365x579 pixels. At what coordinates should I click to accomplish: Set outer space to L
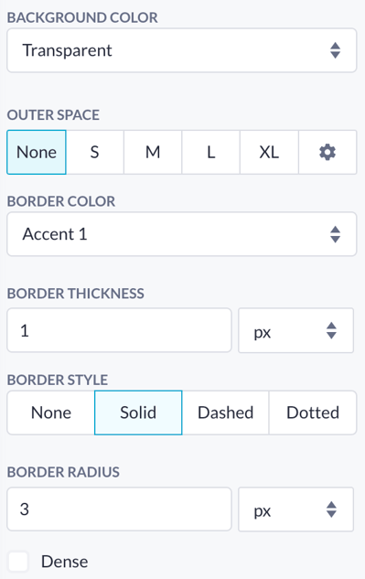(x=211, y=152)
